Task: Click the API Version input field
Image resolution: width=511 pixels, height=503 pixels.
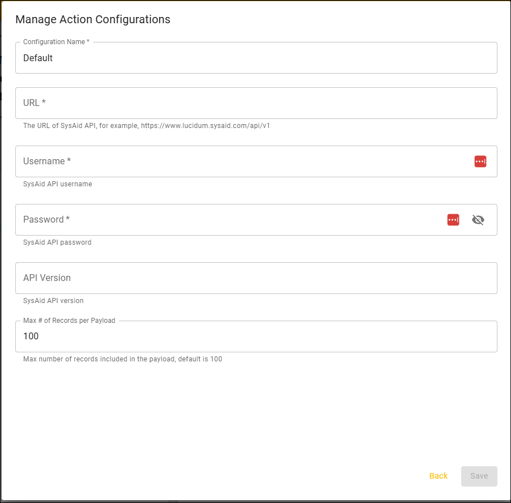Action: point(256,278)
